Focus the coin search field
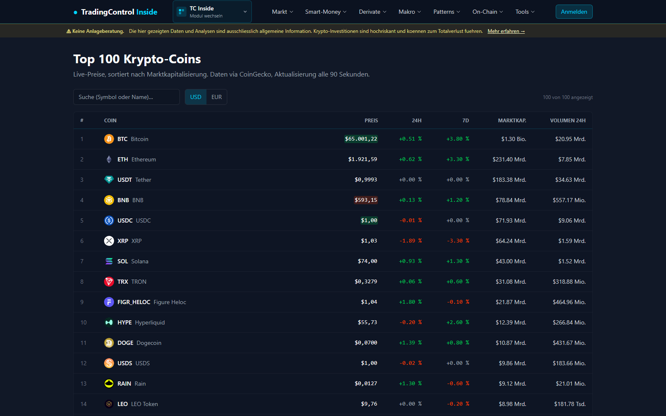Image resolution: width=666 pixels, height=416 pixels. click(x=127, y=97)
